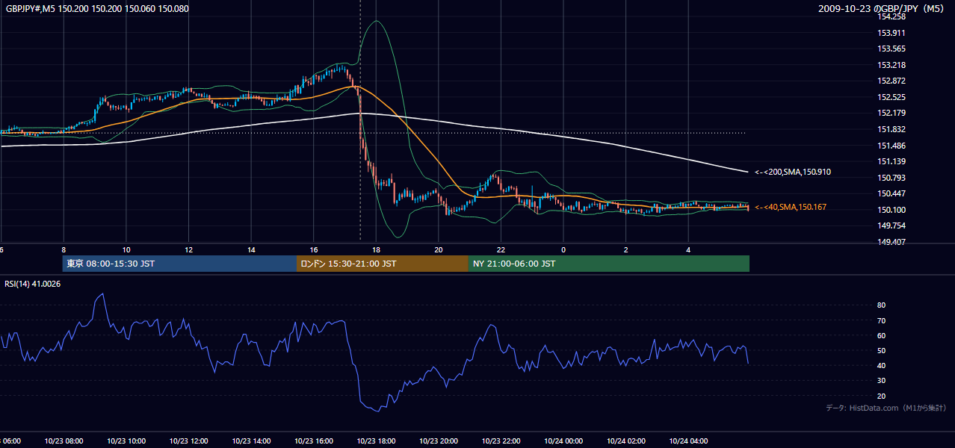Click the RSI(14) 41.0026 indicator label
This screenshot has width=955, height=448.
[33, 284]
